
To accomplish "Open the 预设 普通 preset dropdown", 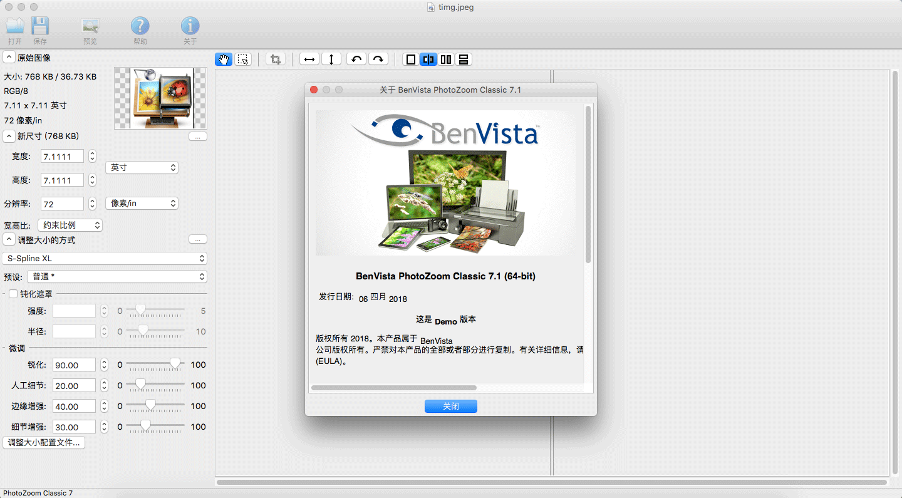I will pyautogui.click(x=117, y=277).
